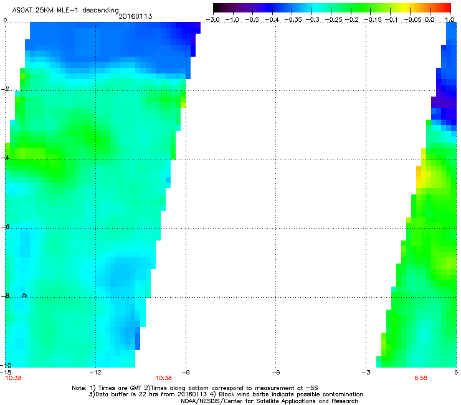The image size is (461, 405).
Task: Click the -0.1 color scale label
Action: 391,20
